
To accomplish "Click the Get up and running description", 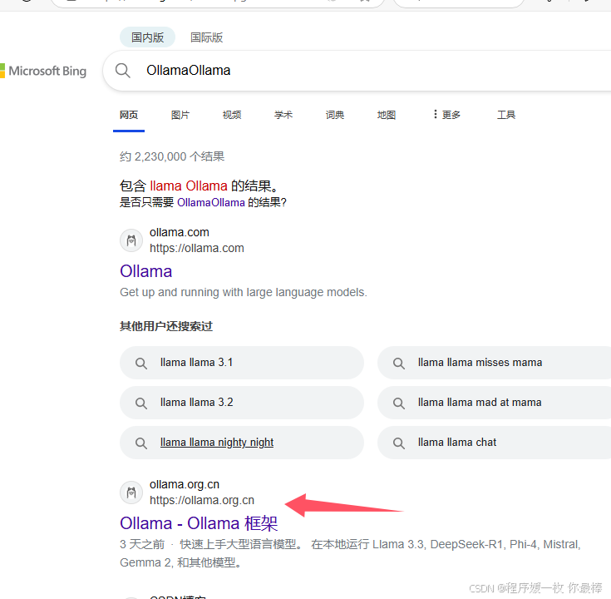I will 244,292.
